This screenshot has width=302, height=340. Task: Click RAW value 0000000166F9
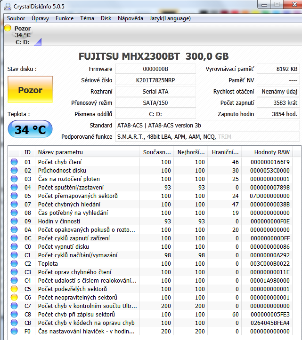pos(270,162)
